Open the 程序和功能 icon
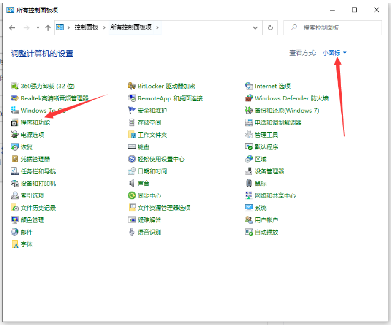 15,123
